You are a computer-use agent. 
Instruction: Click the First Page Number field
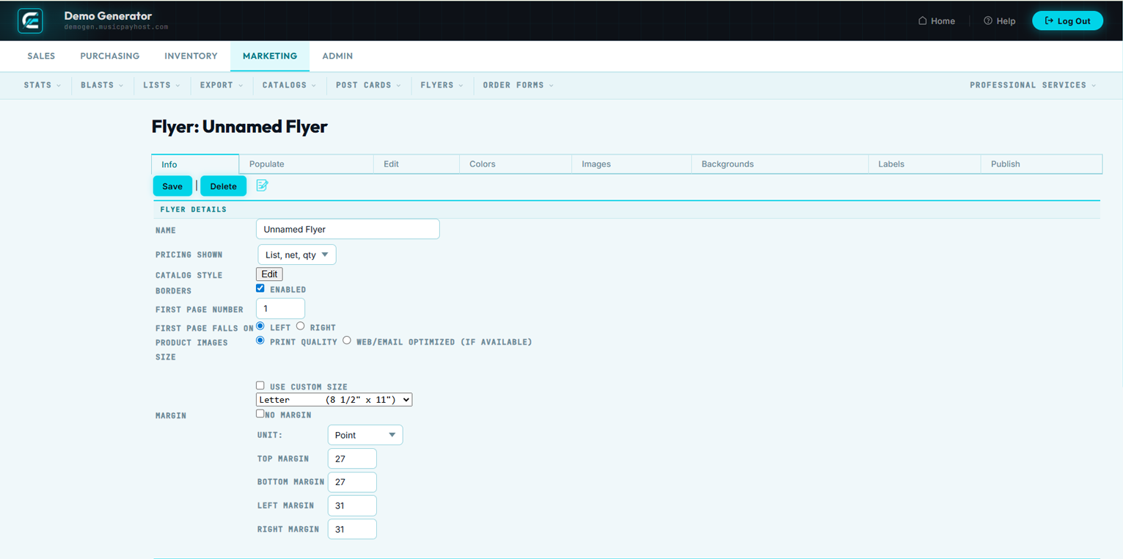280,308
